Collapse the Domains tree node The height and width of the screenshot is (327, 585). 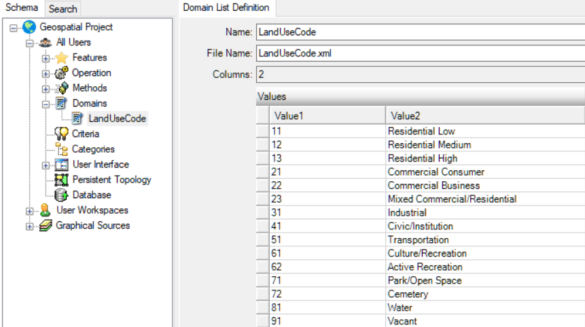(46, 104)
